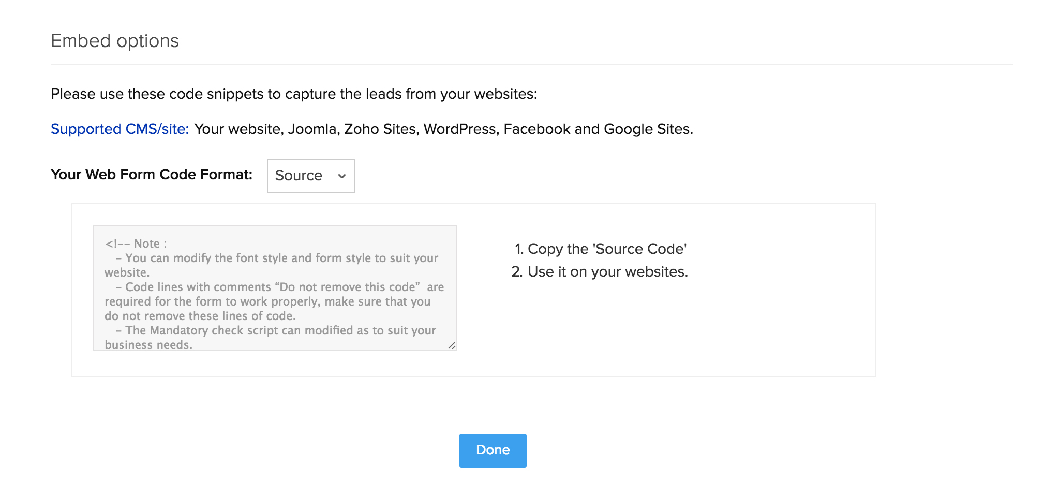This screenshot has height=502, width=1044.
Task: Click the '<!-- Note :' line in code
Action: coord(136,244)
